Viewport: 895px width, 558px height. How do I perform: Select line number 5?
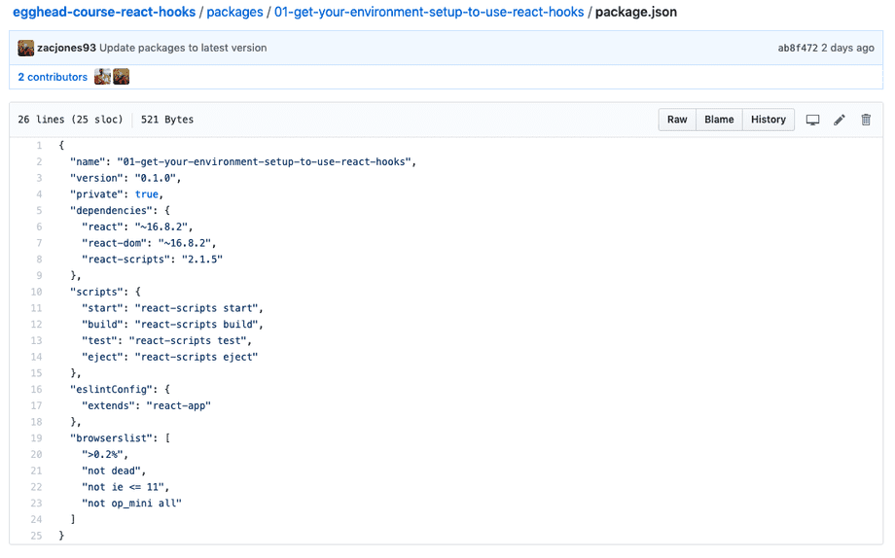[39, 211]
